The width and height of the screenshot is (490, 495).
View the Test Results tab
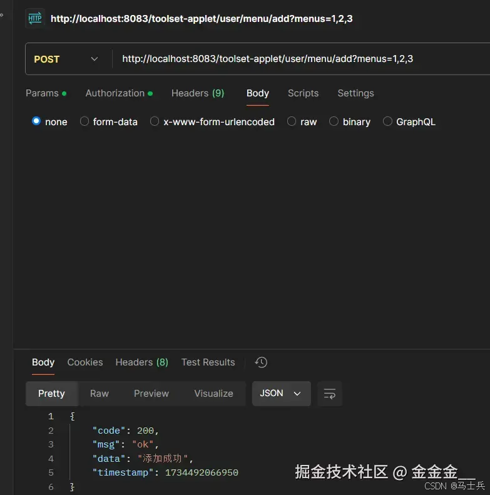(208, 362)
